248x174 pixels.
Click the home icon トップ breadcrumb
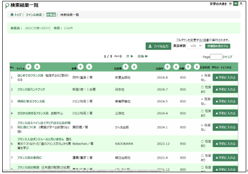tap(16, 15)
